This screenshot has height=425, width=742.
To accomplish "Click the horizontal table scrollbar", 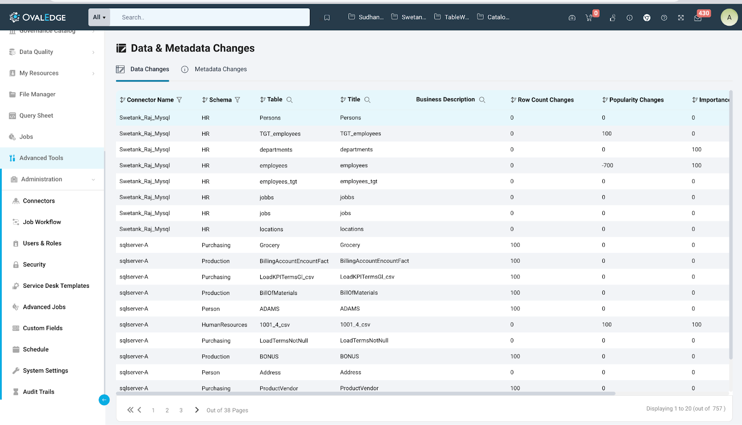I will pos(365,393).
